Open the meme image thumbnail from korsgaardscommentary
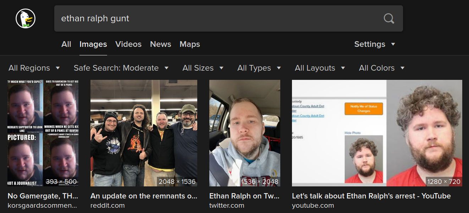Image resolution: width=469 pixels, height=213 pixels. (x=43, y=133)
